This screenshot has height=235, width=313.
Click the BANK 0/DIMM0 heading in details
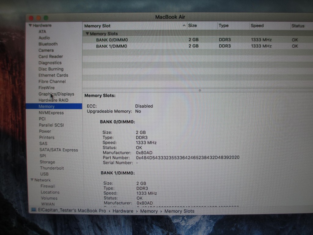(x=117, y=122)
